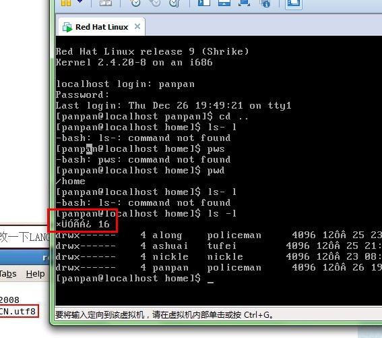
Task: Click the 'Last login: Thu Dec 26' line
Action: [173, 105]
